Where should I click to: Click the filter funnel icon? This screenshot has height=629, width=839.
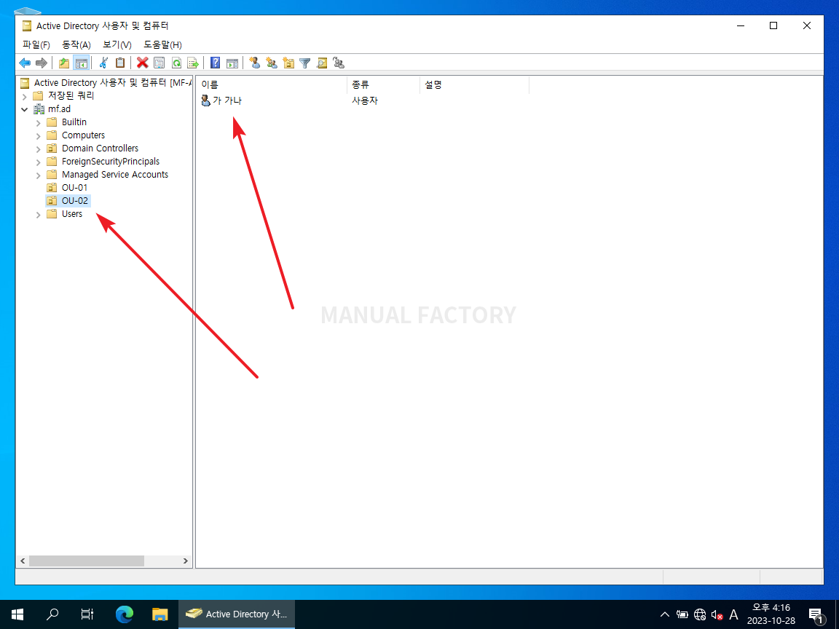coord(305,63)
